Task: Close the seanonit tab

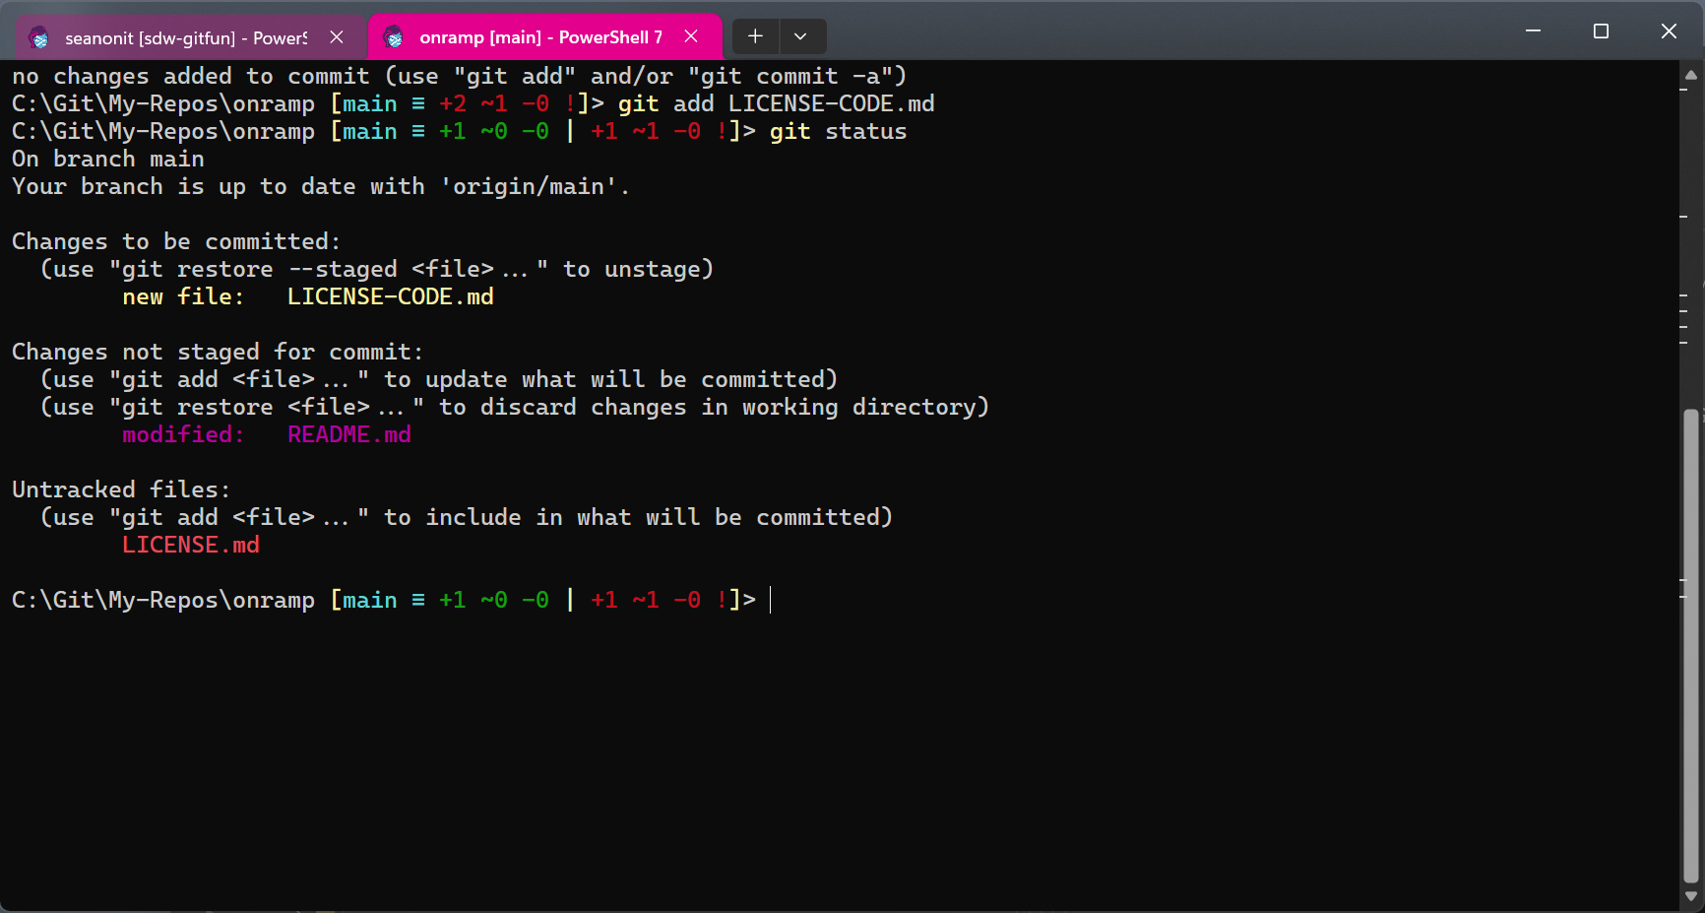Action: click(336, 36)
